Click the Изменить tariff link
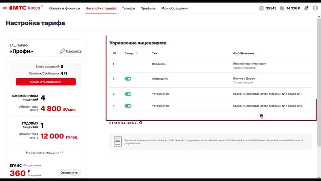321x181 pixels. tap(74, 51)
